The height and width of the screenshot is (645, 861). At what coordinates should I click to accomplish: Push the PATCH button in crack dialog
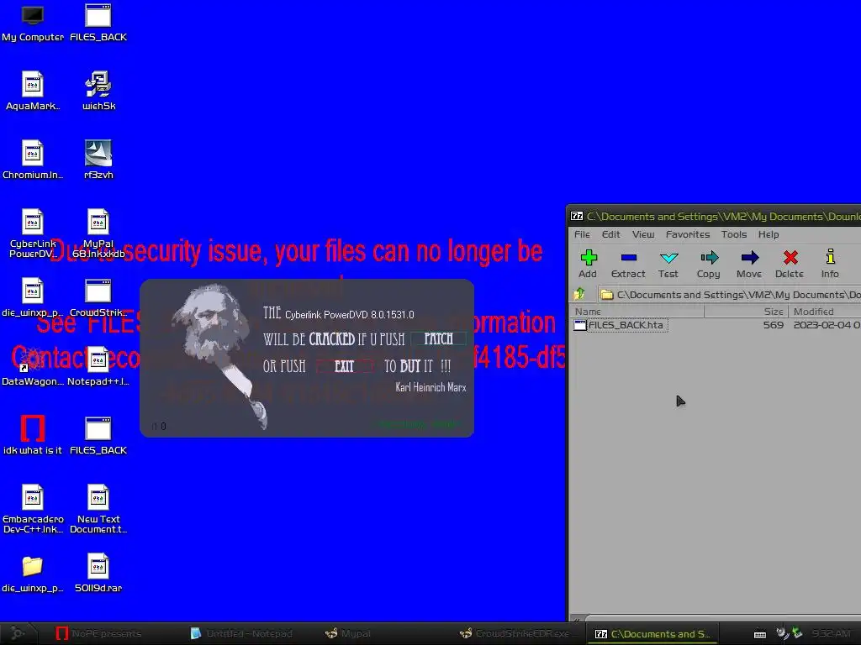click(x=438, y=339)
